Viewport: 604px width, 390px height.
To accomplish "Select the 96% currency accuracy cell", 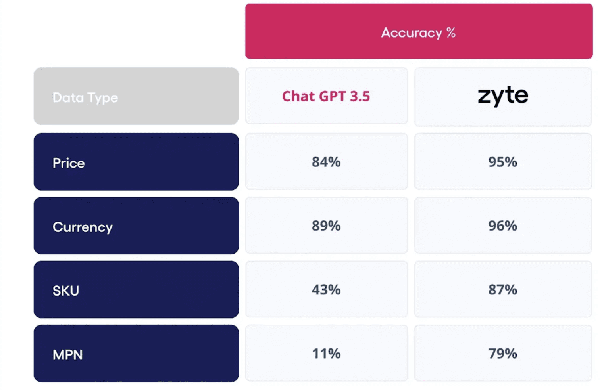I will 502,226.
